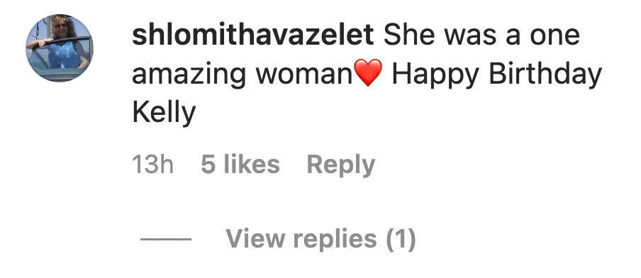Click the word Kelly in comment

164,113
